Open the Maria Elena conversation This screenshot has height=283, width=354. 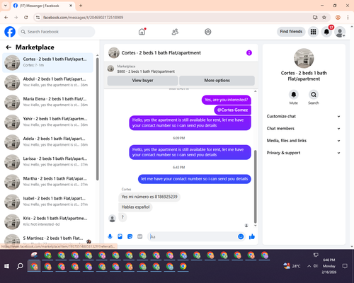point(47,102)
